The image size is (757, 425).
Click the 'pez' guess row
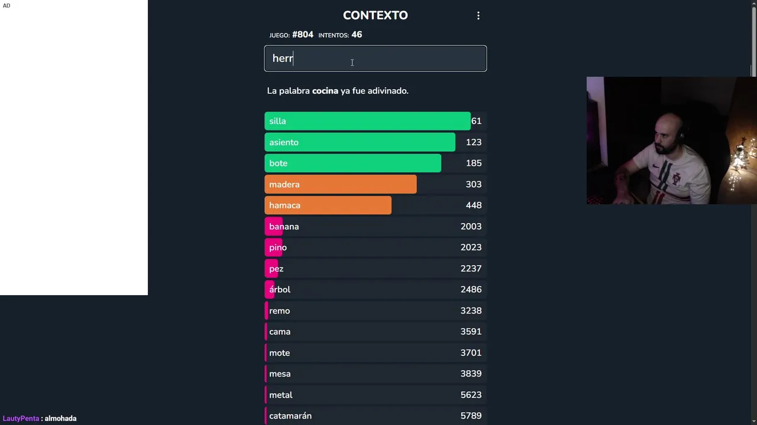point(375,269)
